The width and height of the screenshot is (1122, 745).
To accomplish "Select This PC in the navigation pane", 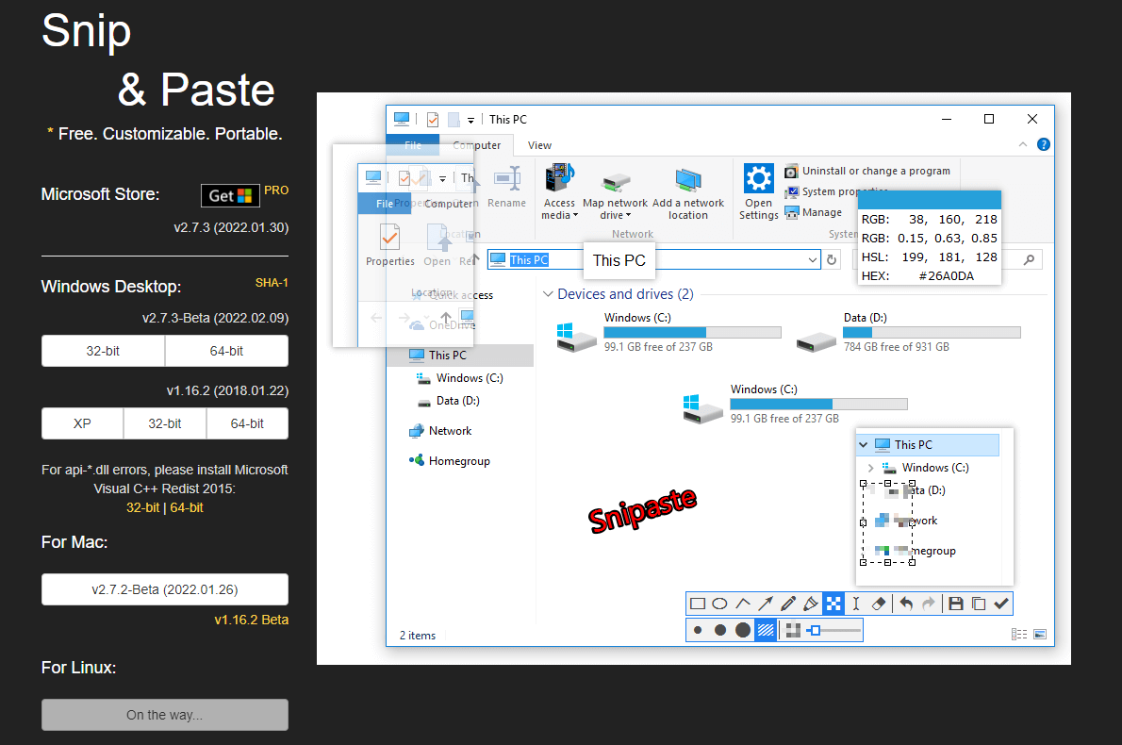I will [447, 355].
